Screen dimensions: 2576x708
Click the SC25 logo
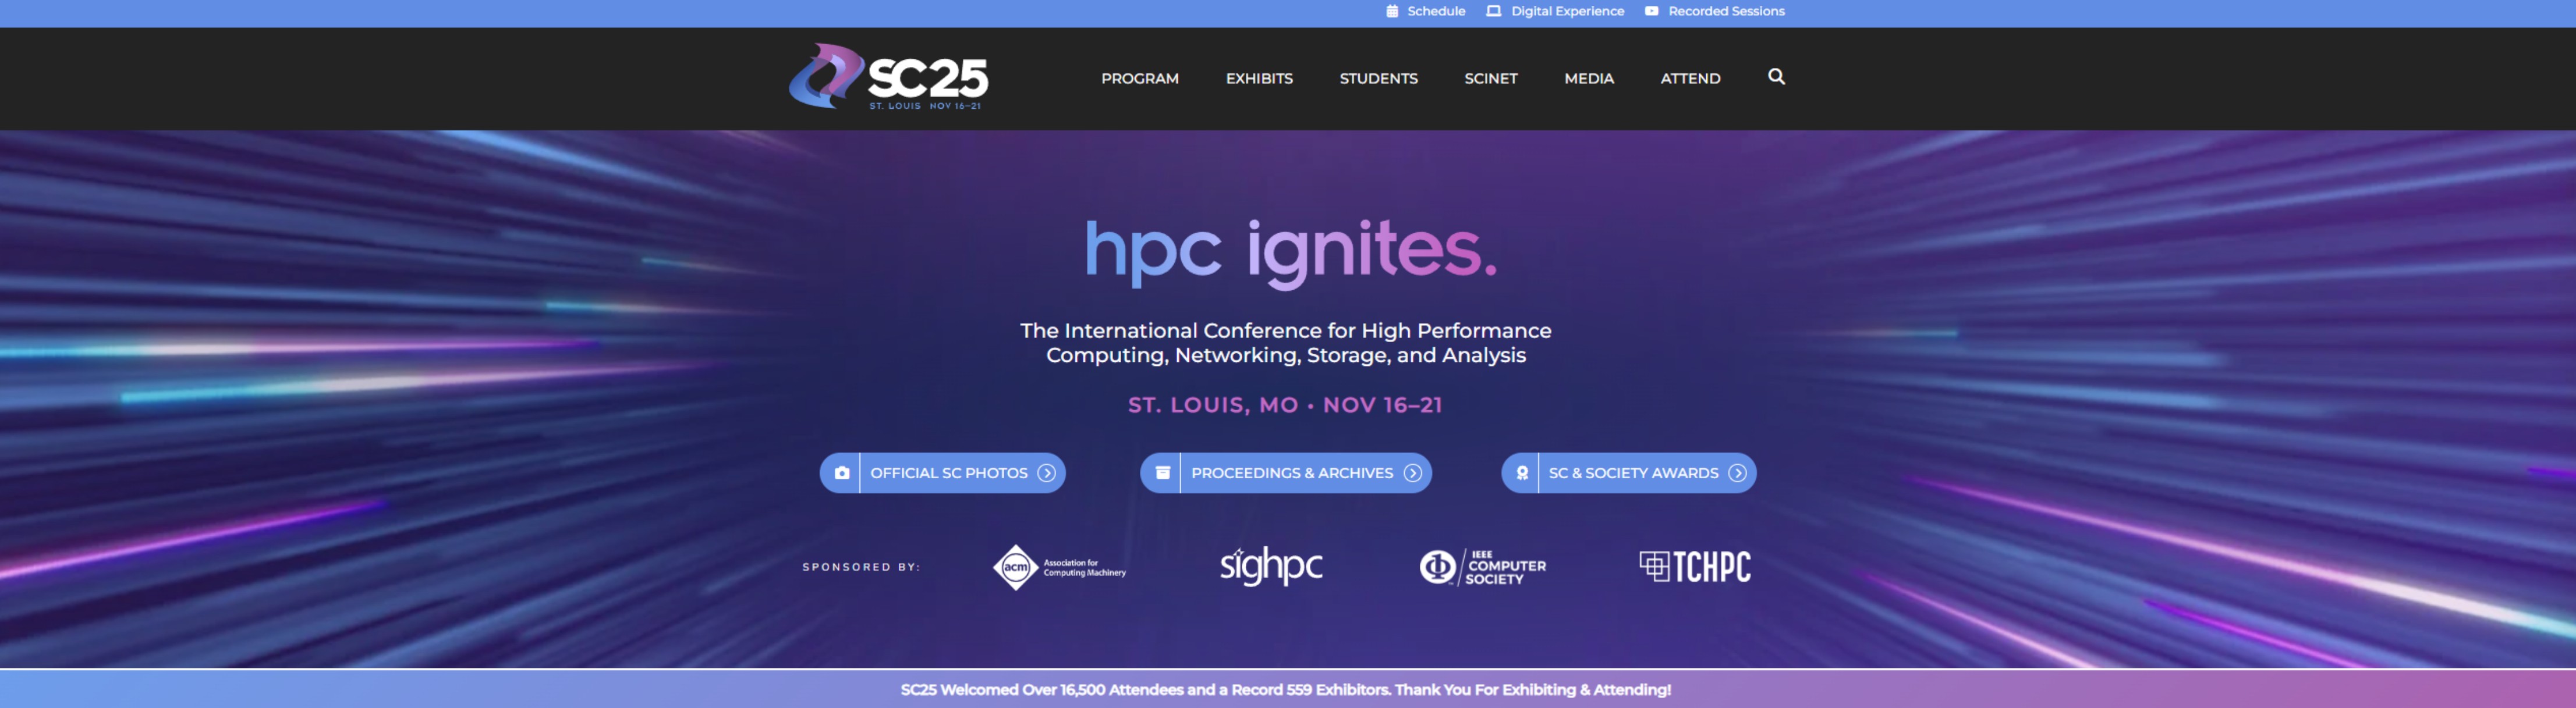point(888,77)
